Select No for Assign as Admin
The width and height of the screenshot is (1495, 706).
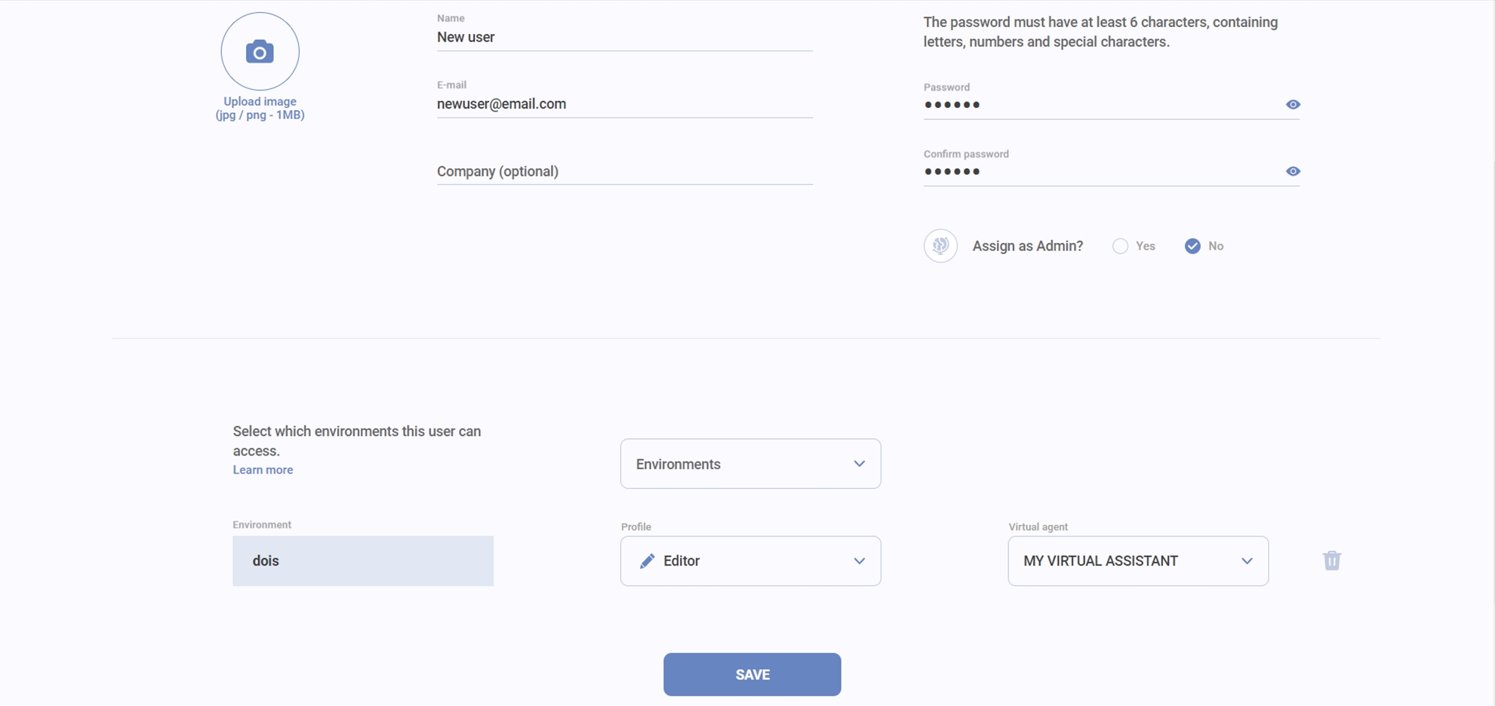[x=1192, y=246]
